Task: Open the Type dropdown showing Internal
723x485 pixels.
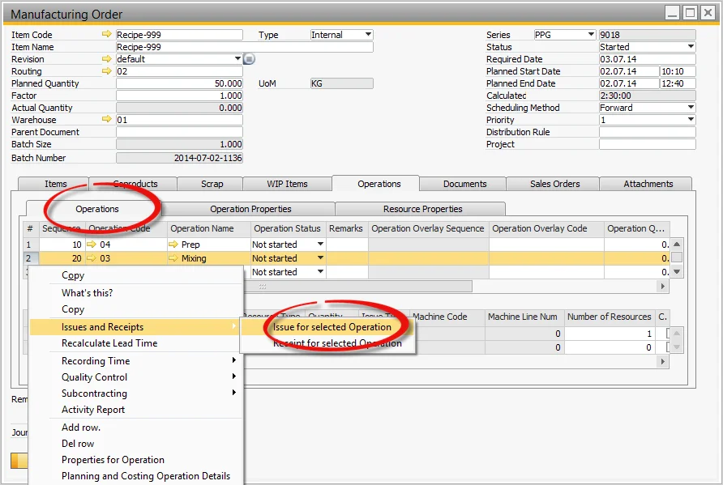Action: pos(367,34)
